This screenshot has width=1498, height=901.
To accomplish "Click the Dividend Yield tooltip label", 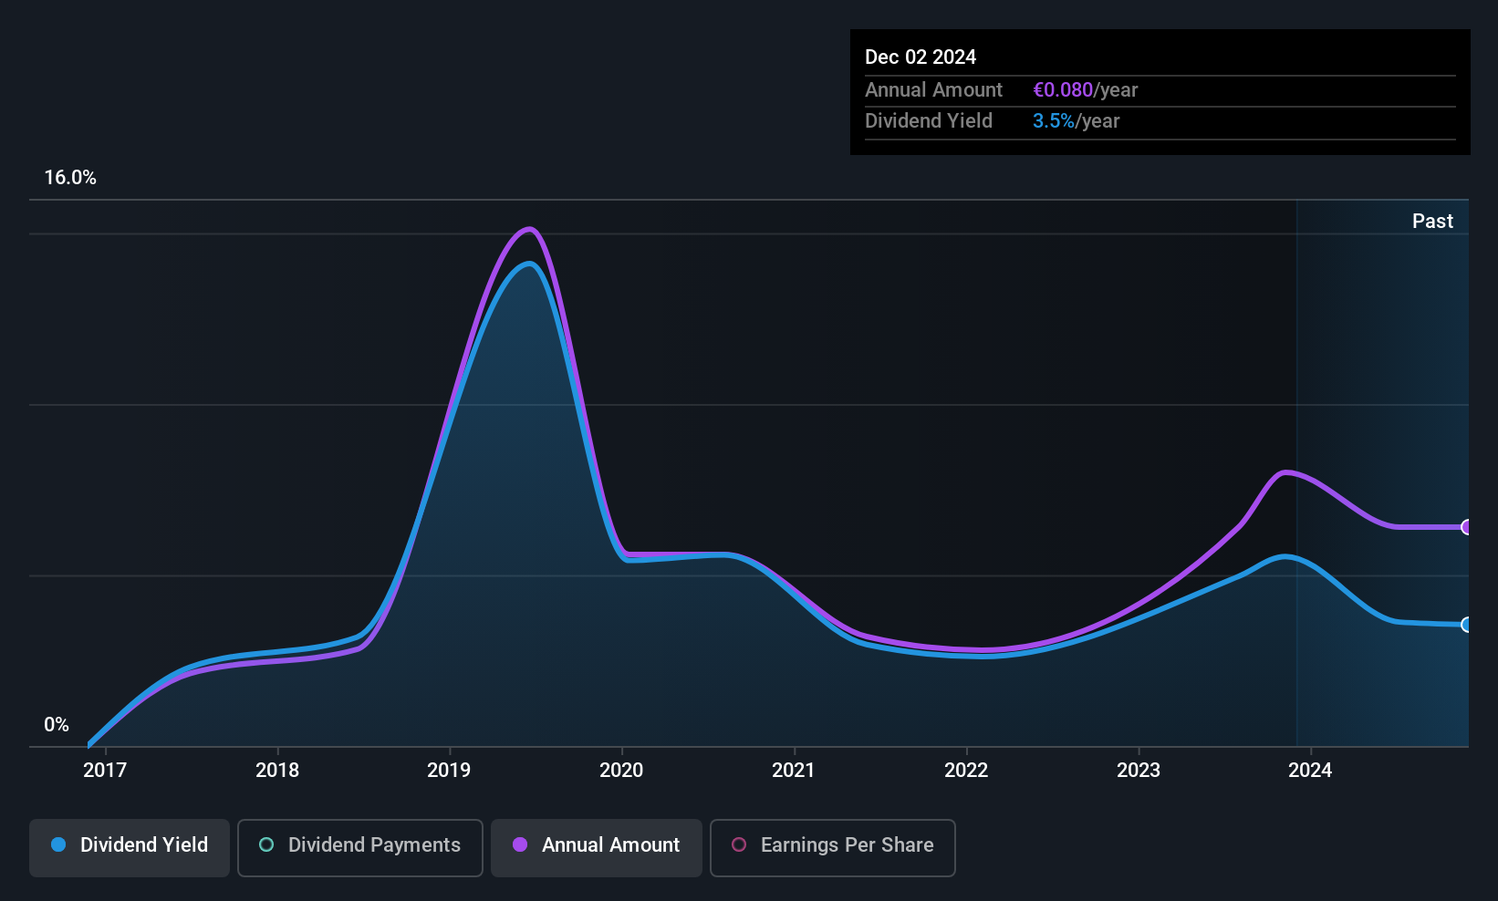I will pyautogui.click(x=929, y=120).
